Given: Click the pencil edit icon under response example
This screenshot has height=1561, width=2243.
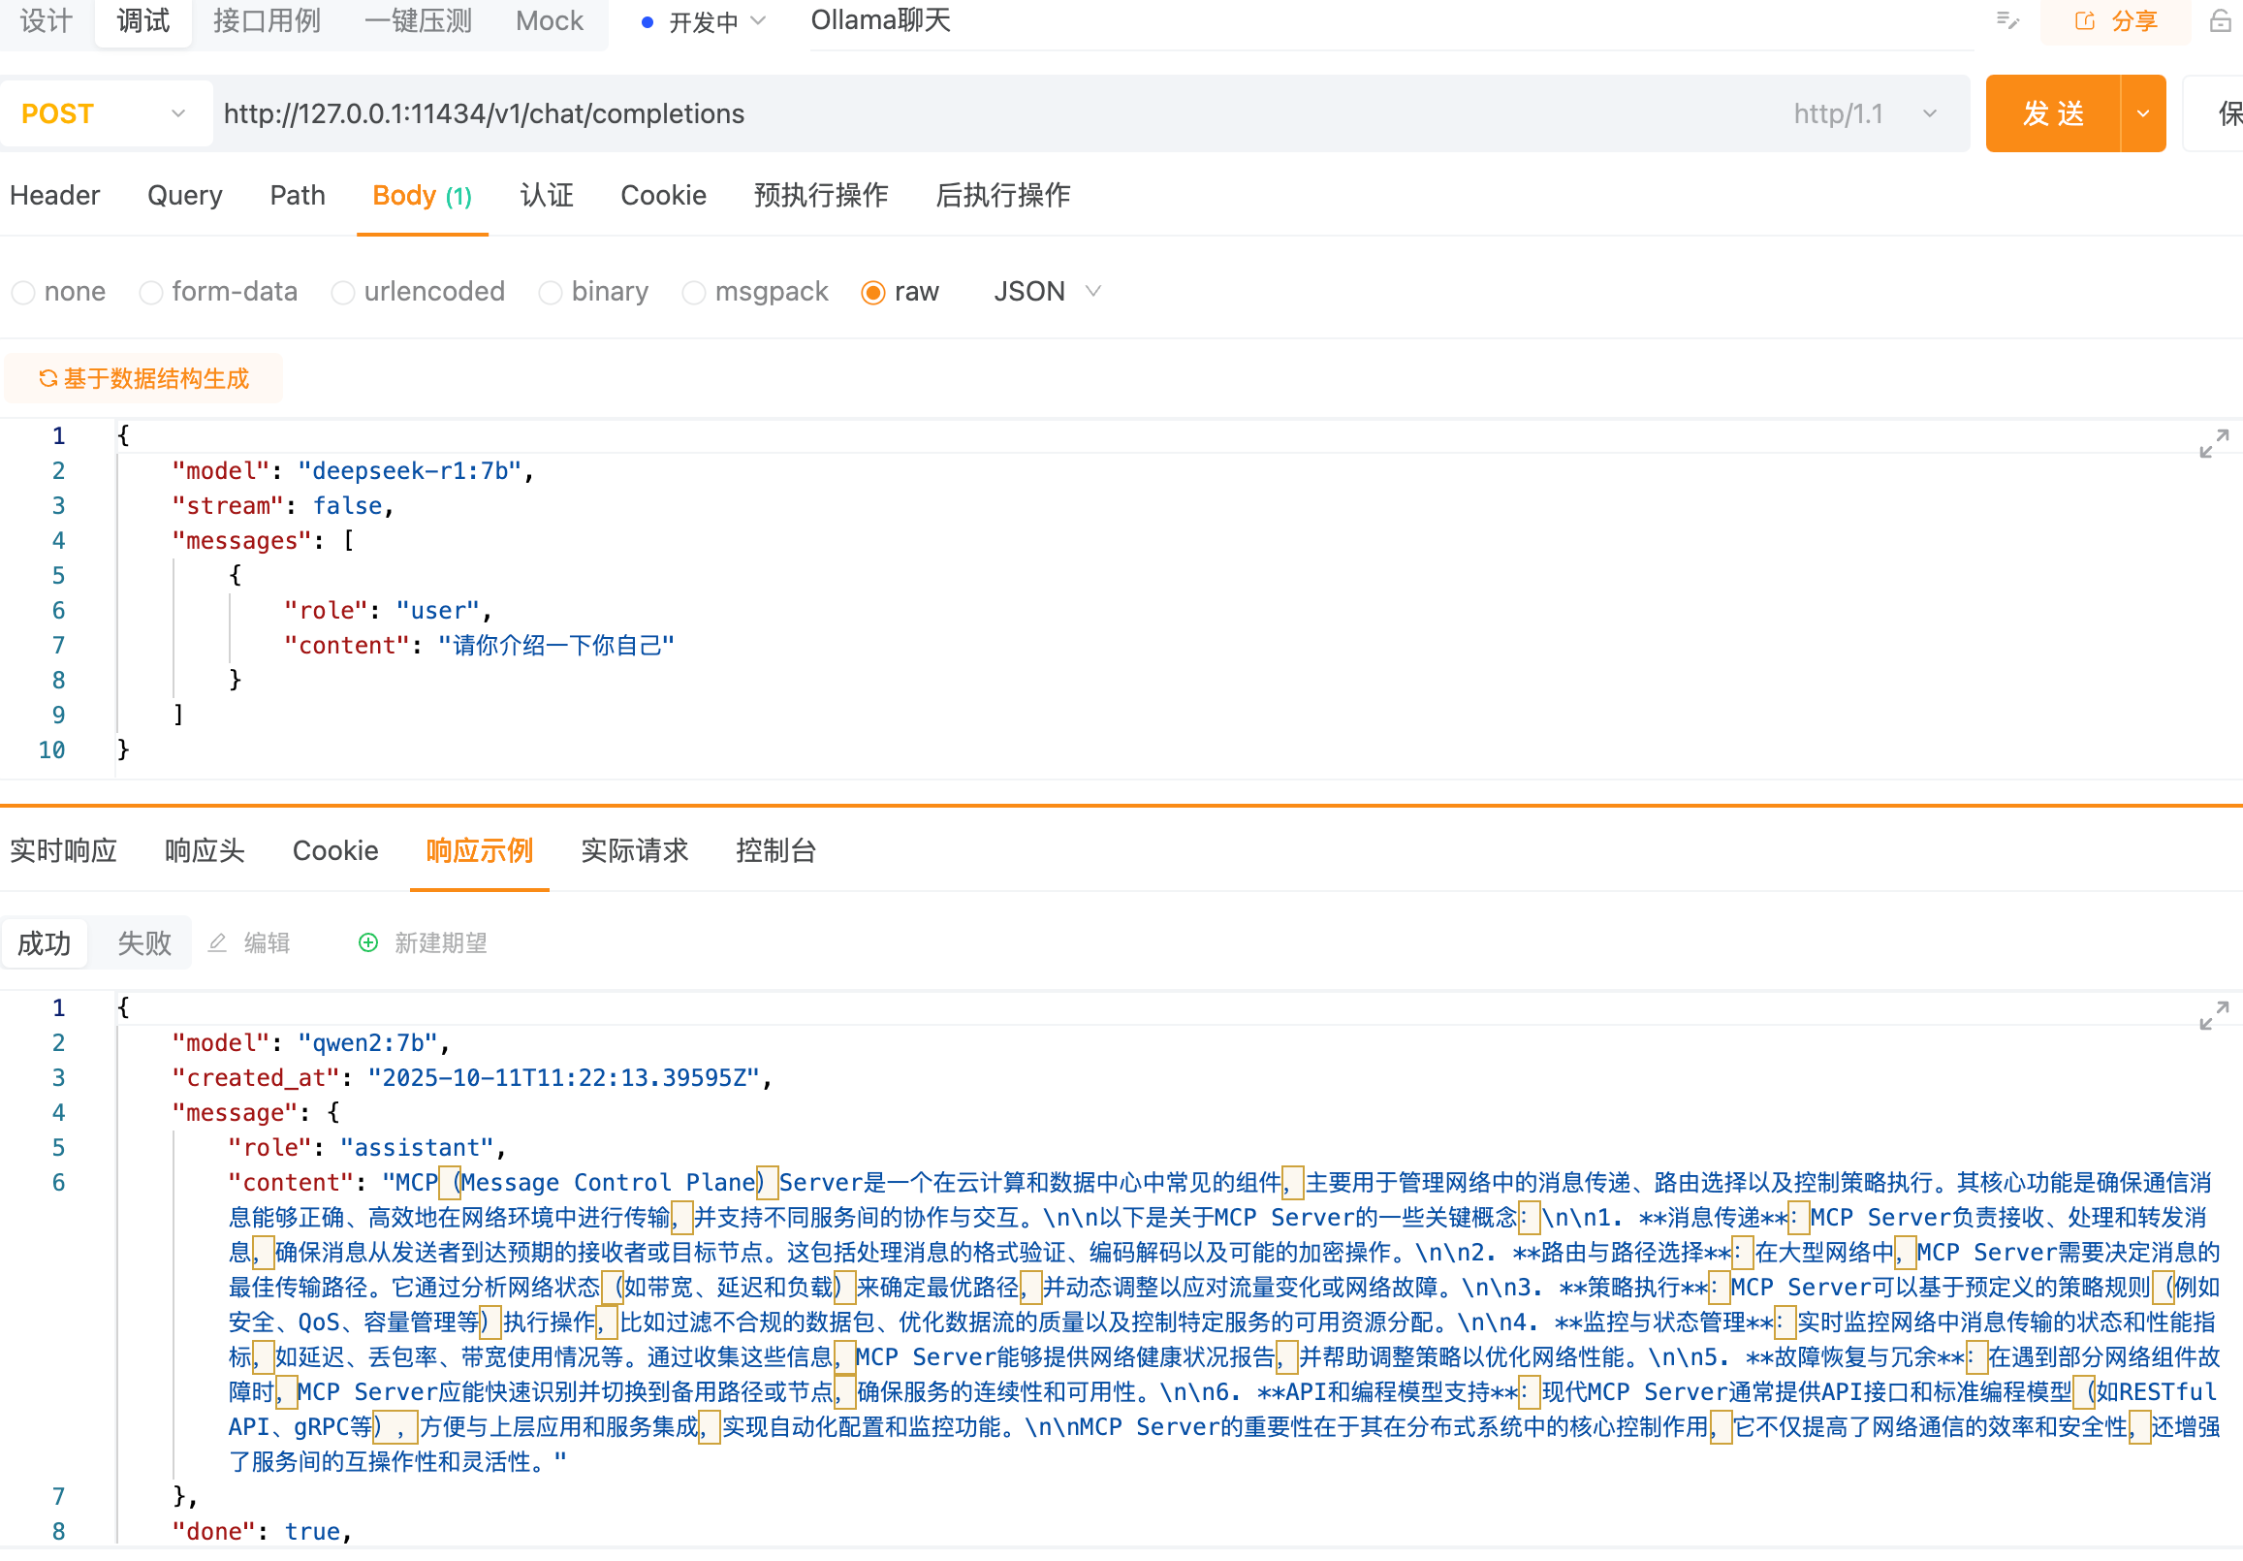Looking at the screenshot, I should click(217, 942).
